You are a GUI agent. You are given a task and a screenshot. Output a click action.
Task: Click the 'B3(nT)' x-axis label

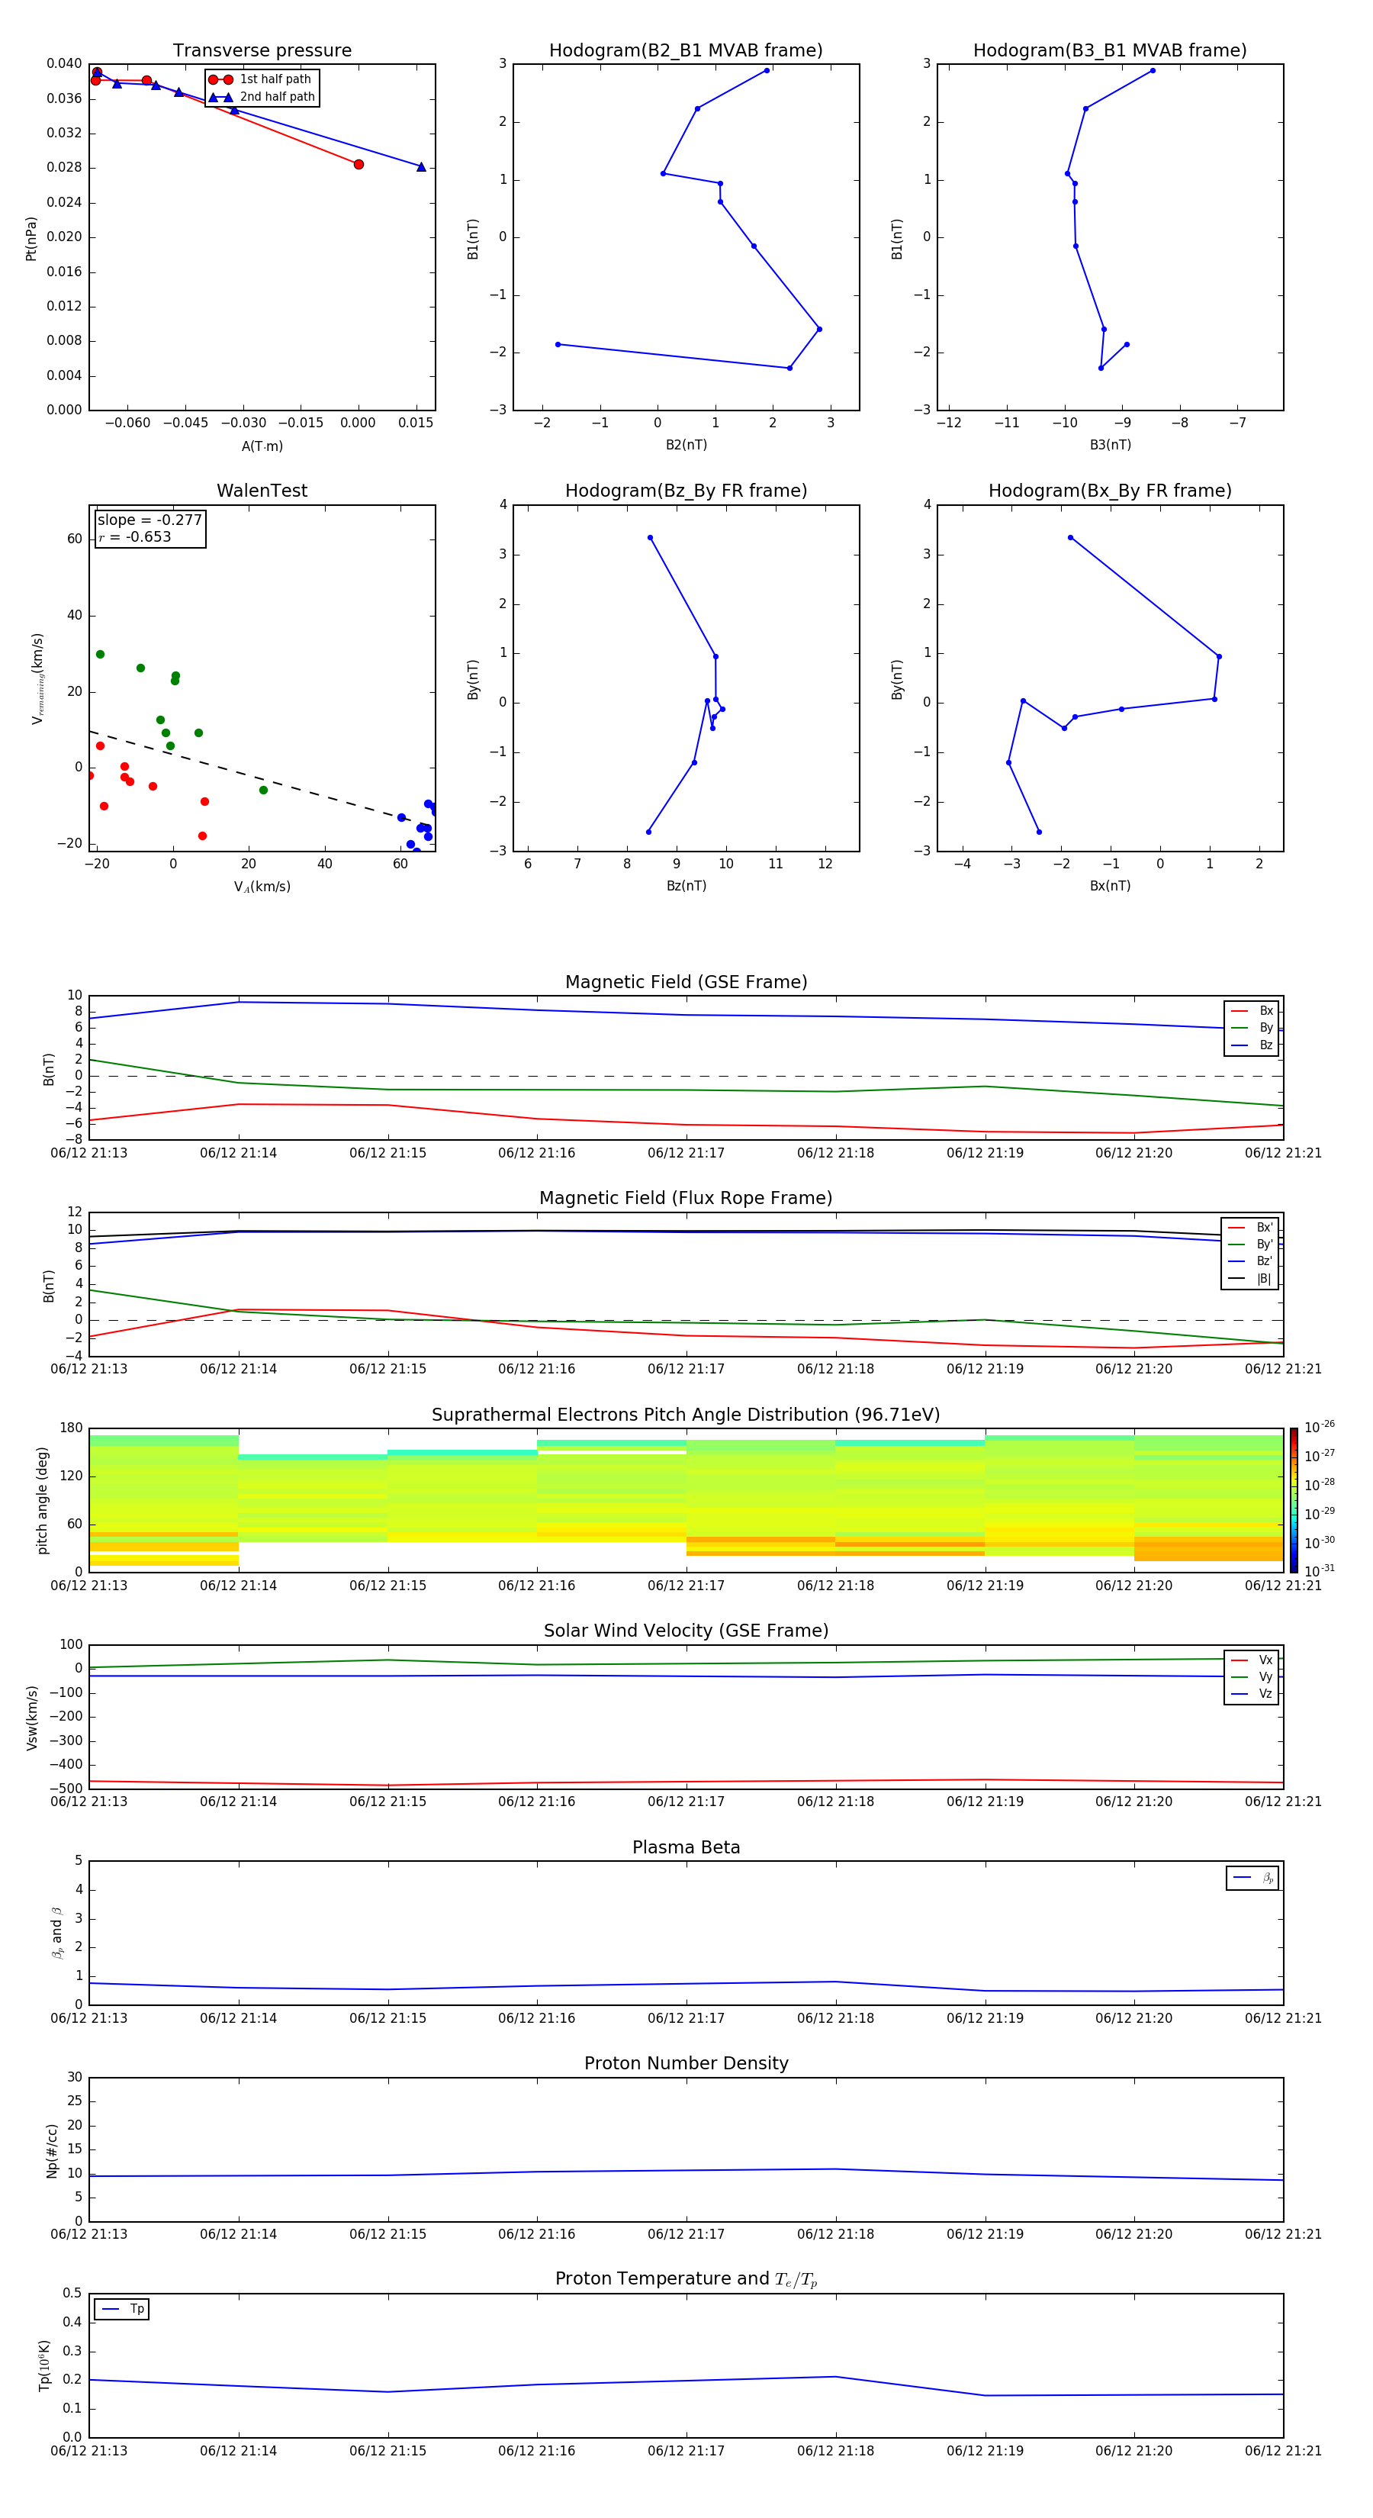coord(1110,445)
